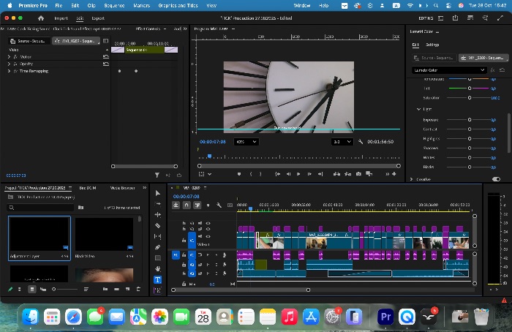Toggle Snap in timeline
The image size is (512, 332).
tap(187, 205)
